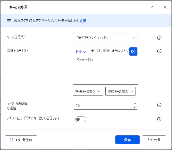Image resolution: width=172 pixels, height=150 pixels.
Task: Open the フォアグラウンド ウィンドウ dropdown
Action: click(x=105, y=38)
